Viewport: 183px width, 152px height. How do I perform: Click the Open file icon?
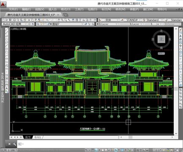click(7, 20)
